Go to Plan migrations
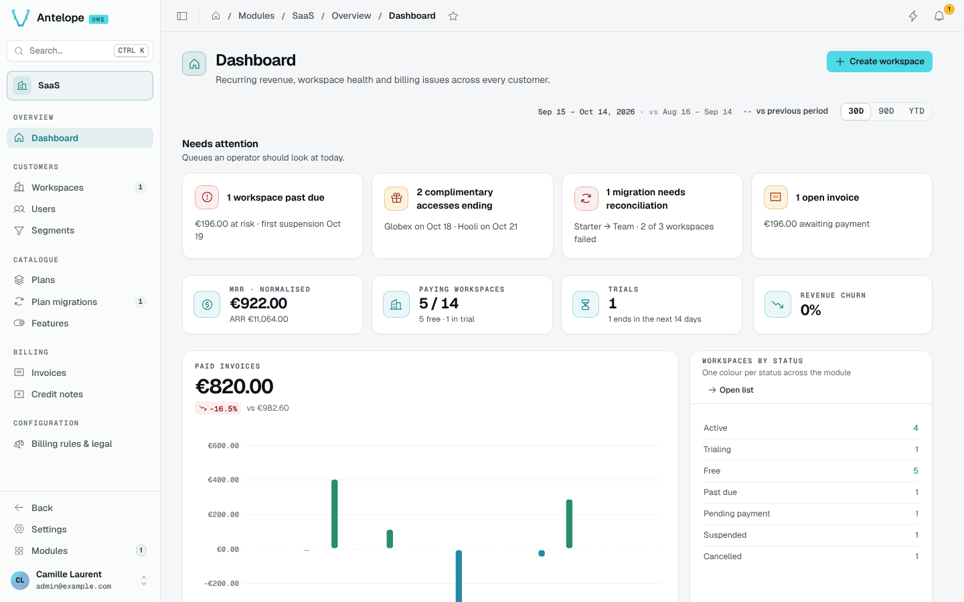The height and width of the screenshot is (602, 964). pyautogui.click(x=80, y=302)
